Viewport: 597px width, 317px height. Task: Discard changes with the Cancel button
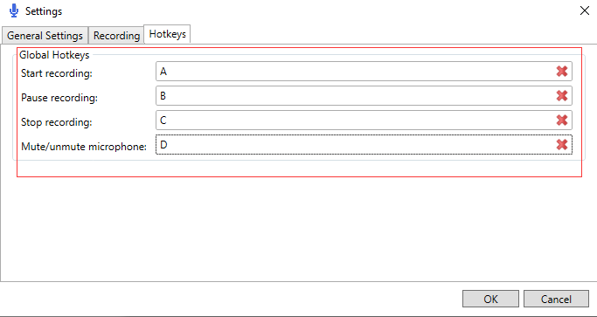(x=556, y=299)
